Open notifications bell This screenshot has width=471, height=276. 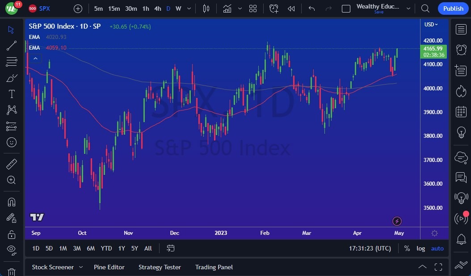pos(461,239)
